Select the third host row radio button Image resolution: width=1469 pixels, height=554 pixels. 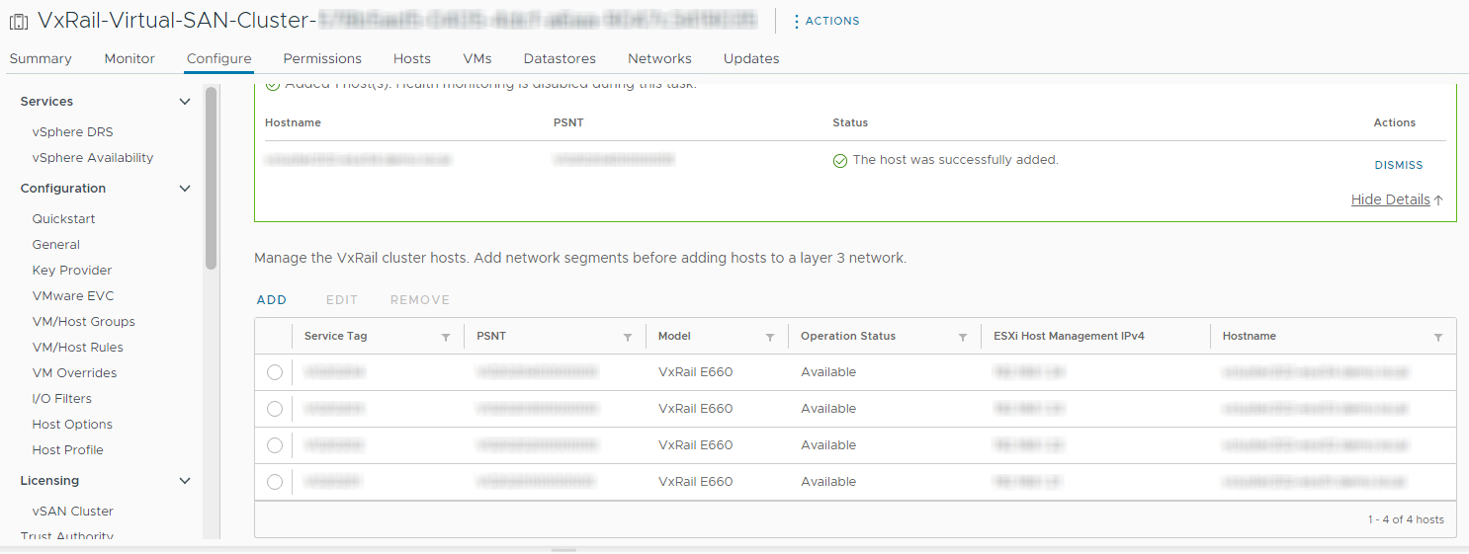[275, 445]
